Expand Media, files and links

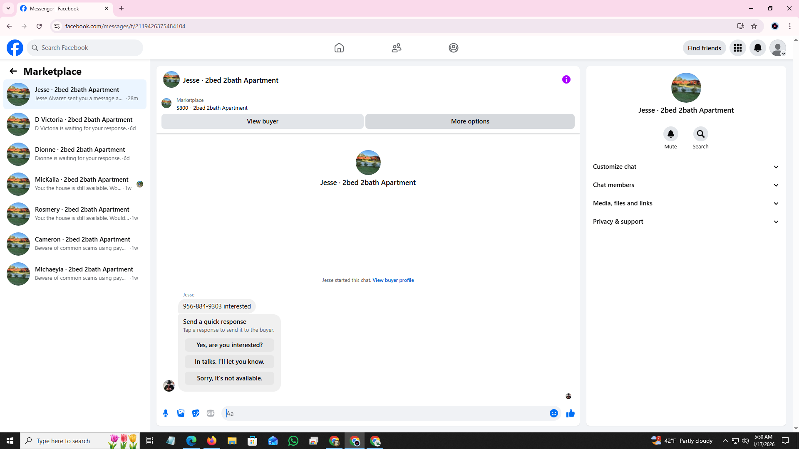pos(686,203)
